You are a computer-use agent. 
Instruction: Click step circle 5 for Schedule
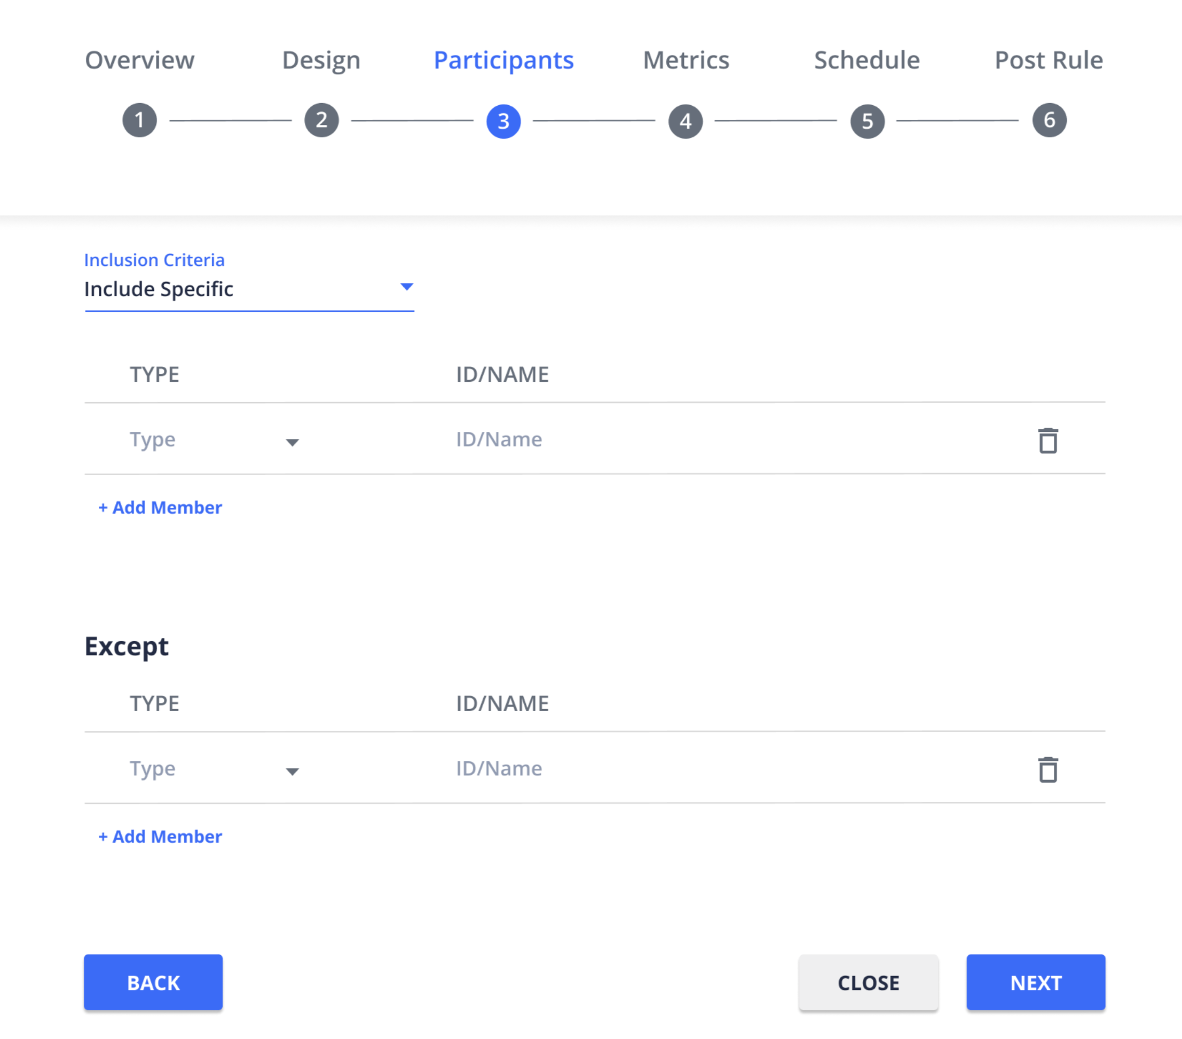click(x=866, y=121)
